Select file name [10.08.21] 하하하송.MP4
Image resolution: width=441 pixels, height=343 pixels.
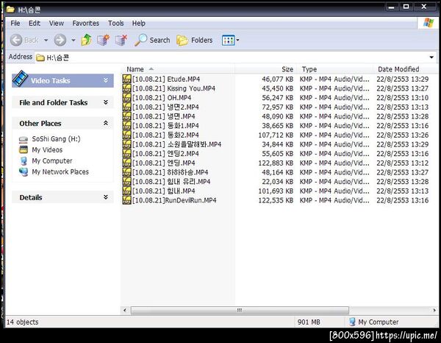[x=171, y=171]
